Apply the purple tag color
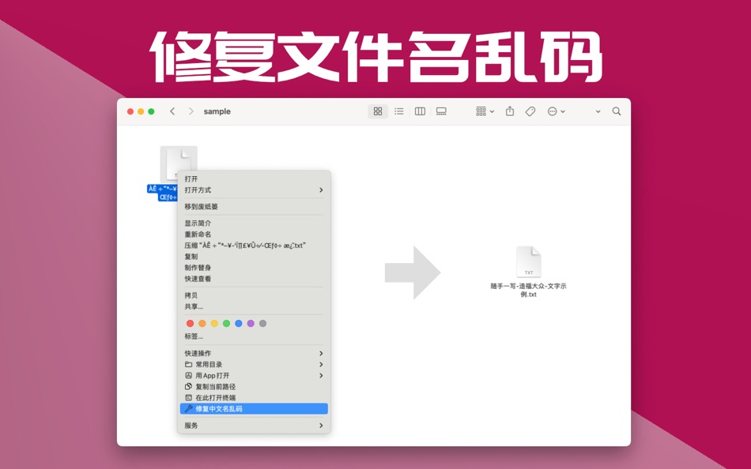The image size is (751, 469). pyautogui.click(x=251, y=324)
